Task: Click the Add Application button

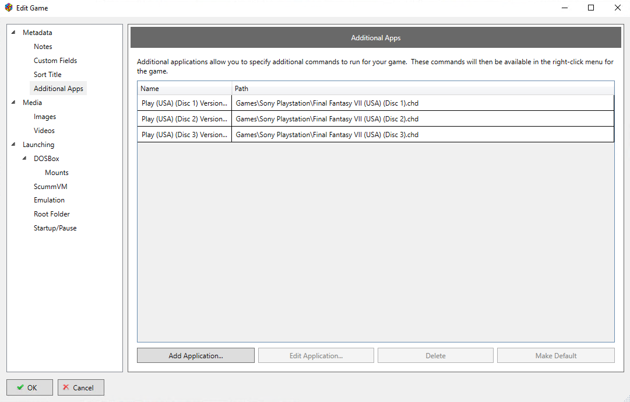Action: (196, 355)
